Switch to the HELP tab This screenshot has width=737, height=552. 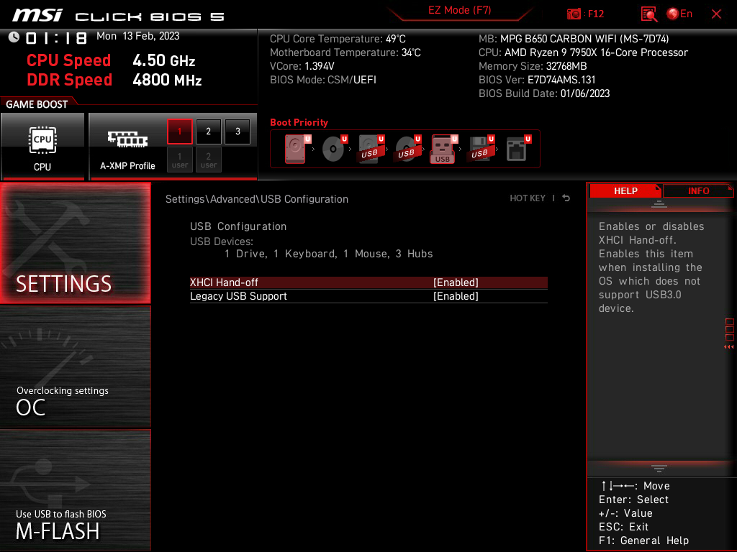pos(625,191)
